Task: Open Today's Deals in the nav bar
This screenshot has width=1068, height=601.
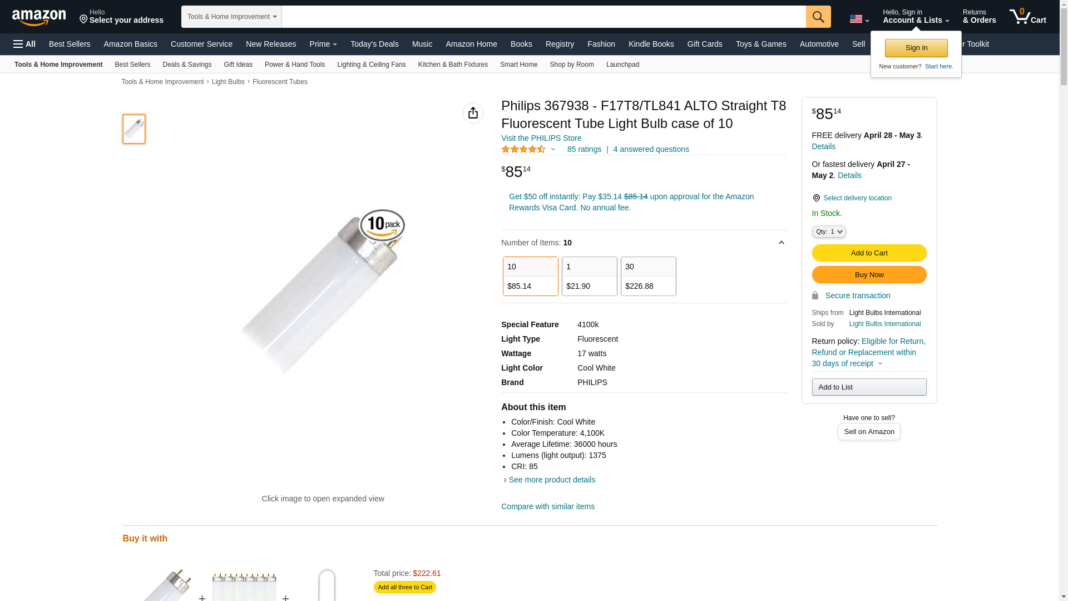Action: point(374,44)
